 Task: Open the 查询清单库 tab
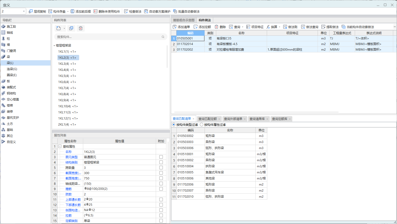257,119
